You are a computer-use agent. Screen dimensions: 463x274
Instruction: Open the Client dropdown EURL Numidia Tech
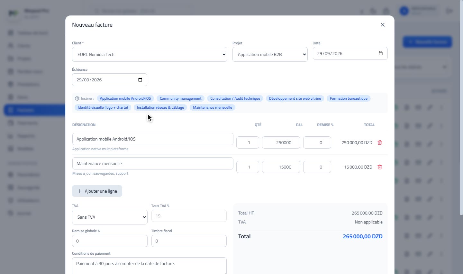(150, 54)
